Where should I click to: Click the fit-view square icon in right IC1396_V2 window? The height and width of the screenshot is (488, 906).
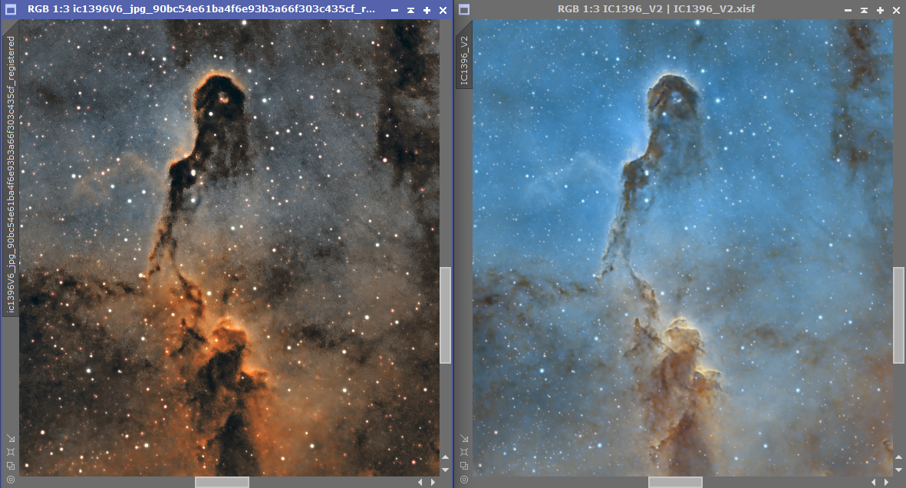point(464,452)
